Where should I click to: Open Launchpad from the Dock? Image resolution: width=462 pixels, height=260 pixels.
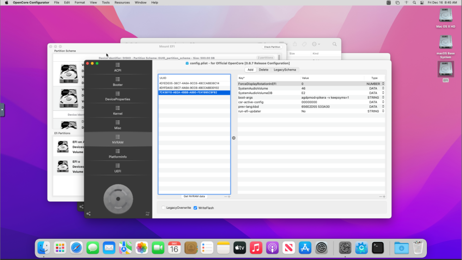[60, 248]
